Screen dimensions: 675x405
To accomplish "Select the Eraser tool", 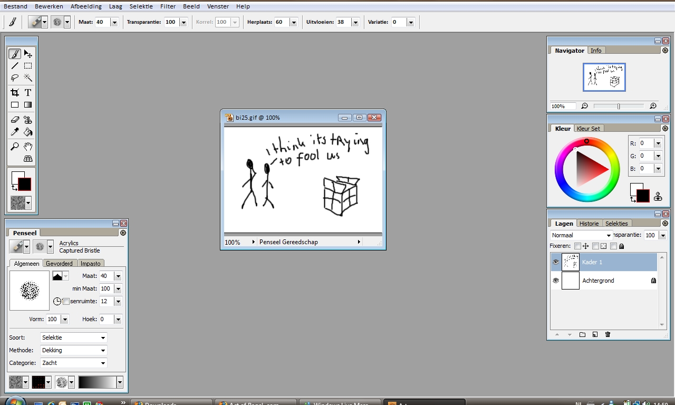I will (15, 120).
